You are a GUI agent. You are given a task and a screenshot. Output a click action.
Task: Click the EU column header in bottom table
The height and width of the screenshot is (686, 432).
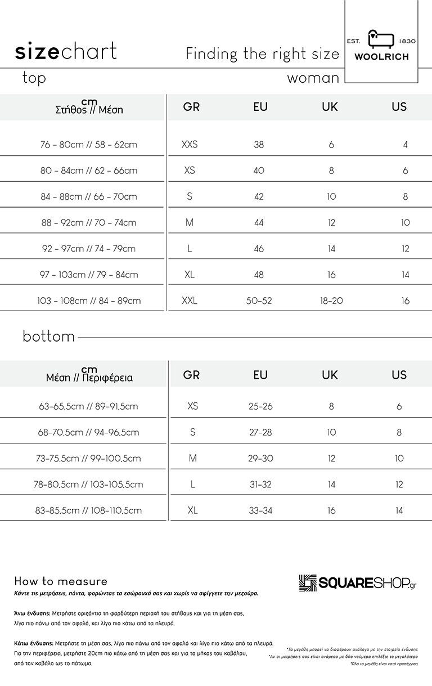coord(260,375)
